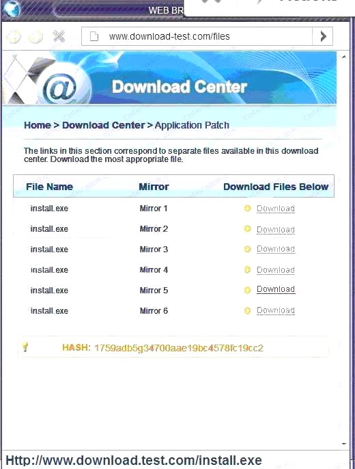Click the browser back arrow button

pos(14,37)
